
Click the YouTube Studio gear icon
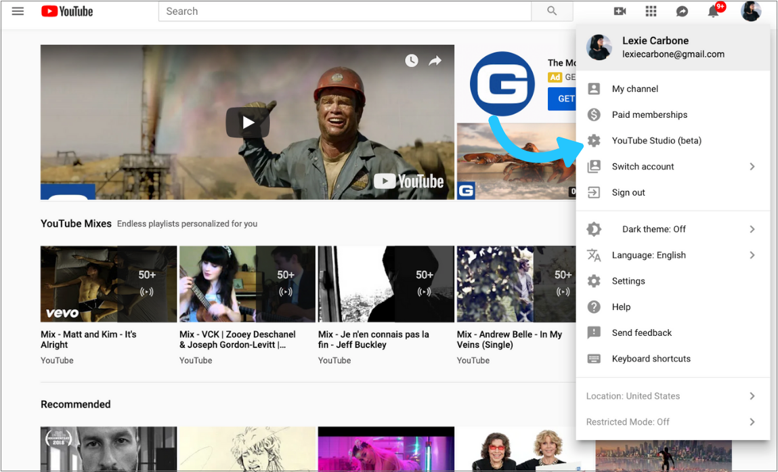[594, 140]
